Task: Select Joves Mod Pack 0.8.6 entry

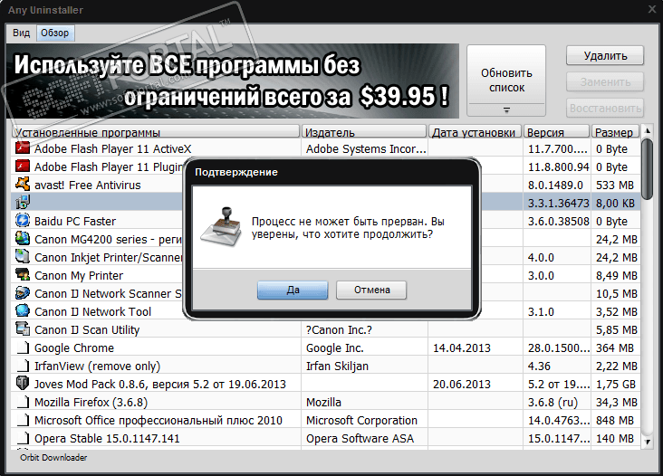Action: [x=159, y=385]
